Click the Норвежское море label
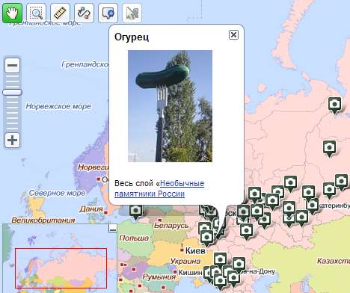This screenshot has height=293, width=350. pos(58,106)
